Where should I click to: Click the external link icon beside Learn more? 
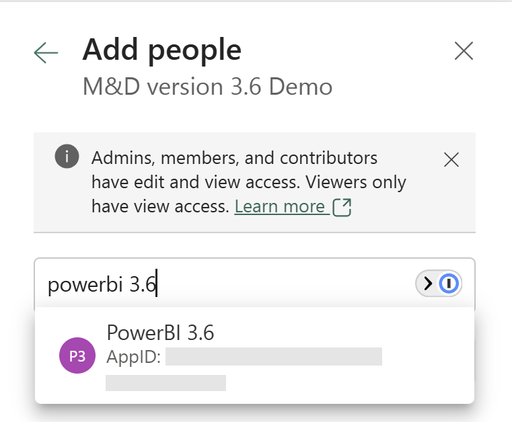342,208
